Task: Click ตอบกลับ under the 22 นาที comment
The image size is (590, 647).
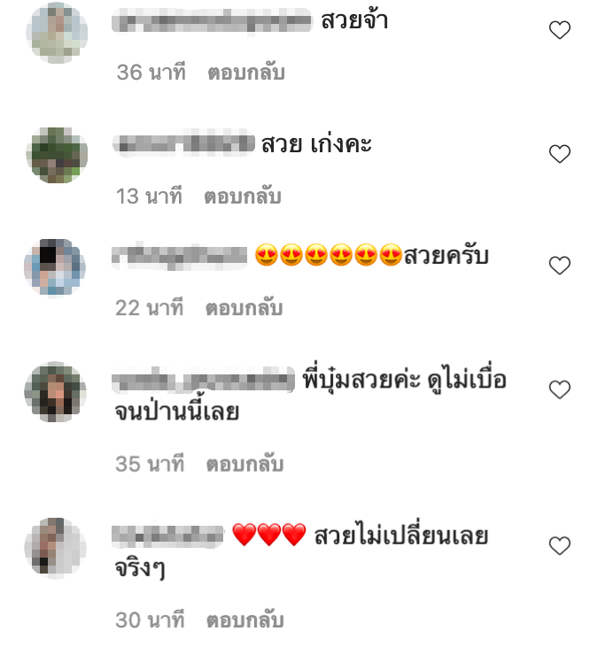Action: [244, 308]
